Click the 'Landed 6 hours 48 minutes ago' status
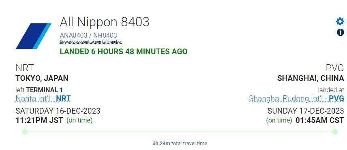The height and width of the screenshot is (150, 347). 124,51
